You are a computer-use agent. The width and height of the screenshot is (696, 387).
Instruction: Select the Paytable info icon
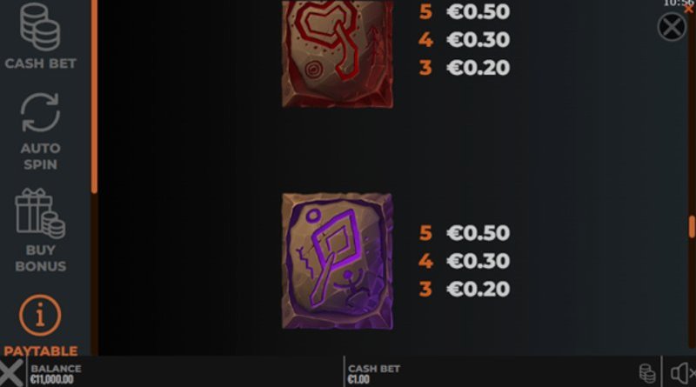click(40, 315)
